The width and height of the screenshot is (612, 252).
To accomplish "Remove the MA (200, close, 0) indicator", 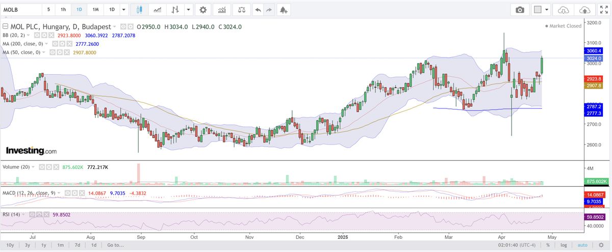I will coord(69,44).
